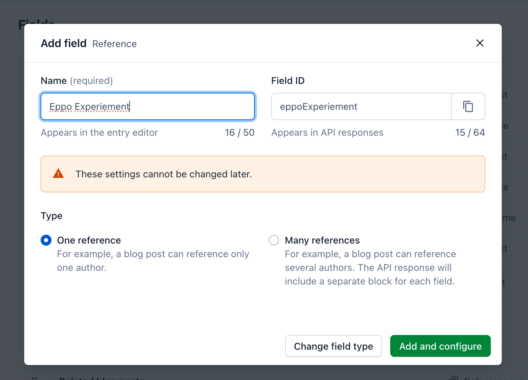Image resolution: width=528 pixels, height=380 pixels.
Task: Focus the Name input with Eppo Experiement
Action: click(147, 106)
